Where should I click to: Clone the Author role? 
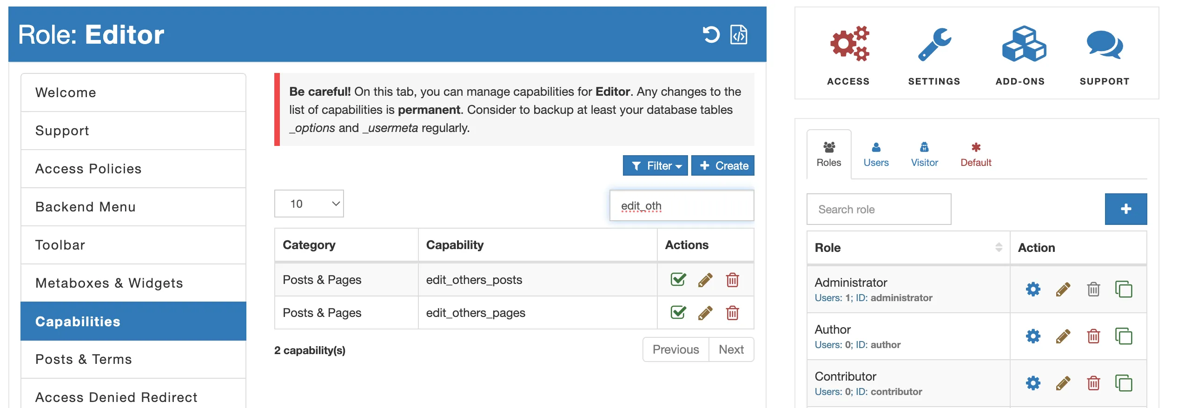coord(1124,336)
